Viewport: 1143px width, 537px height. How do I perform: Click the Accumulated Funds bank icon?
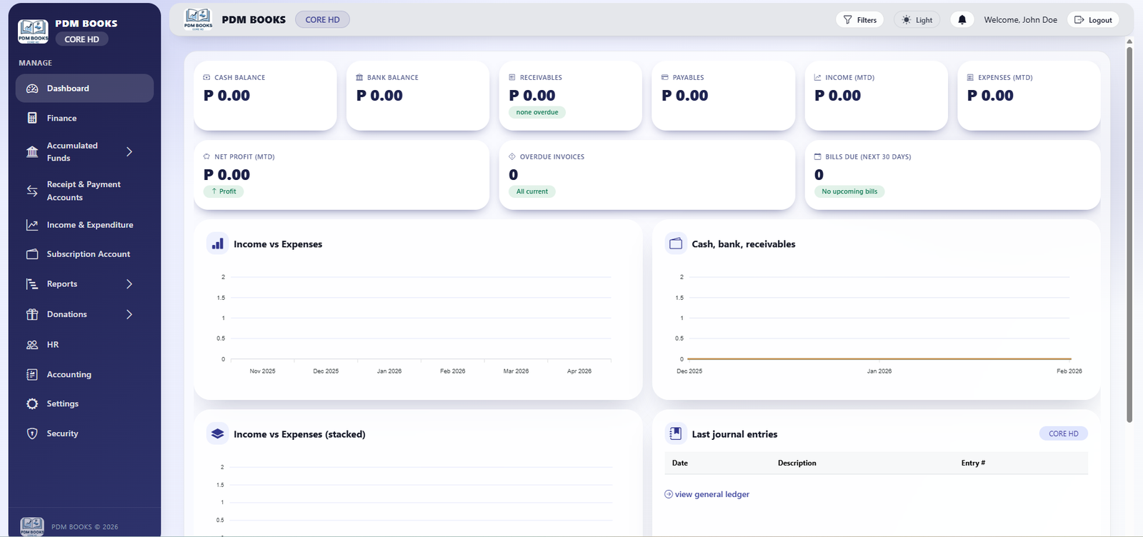32,151
